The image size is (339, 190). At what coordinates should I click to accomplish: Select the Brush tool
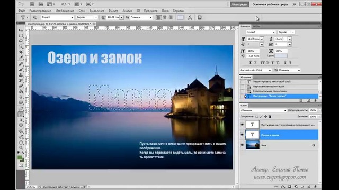[x=21, y=69]
